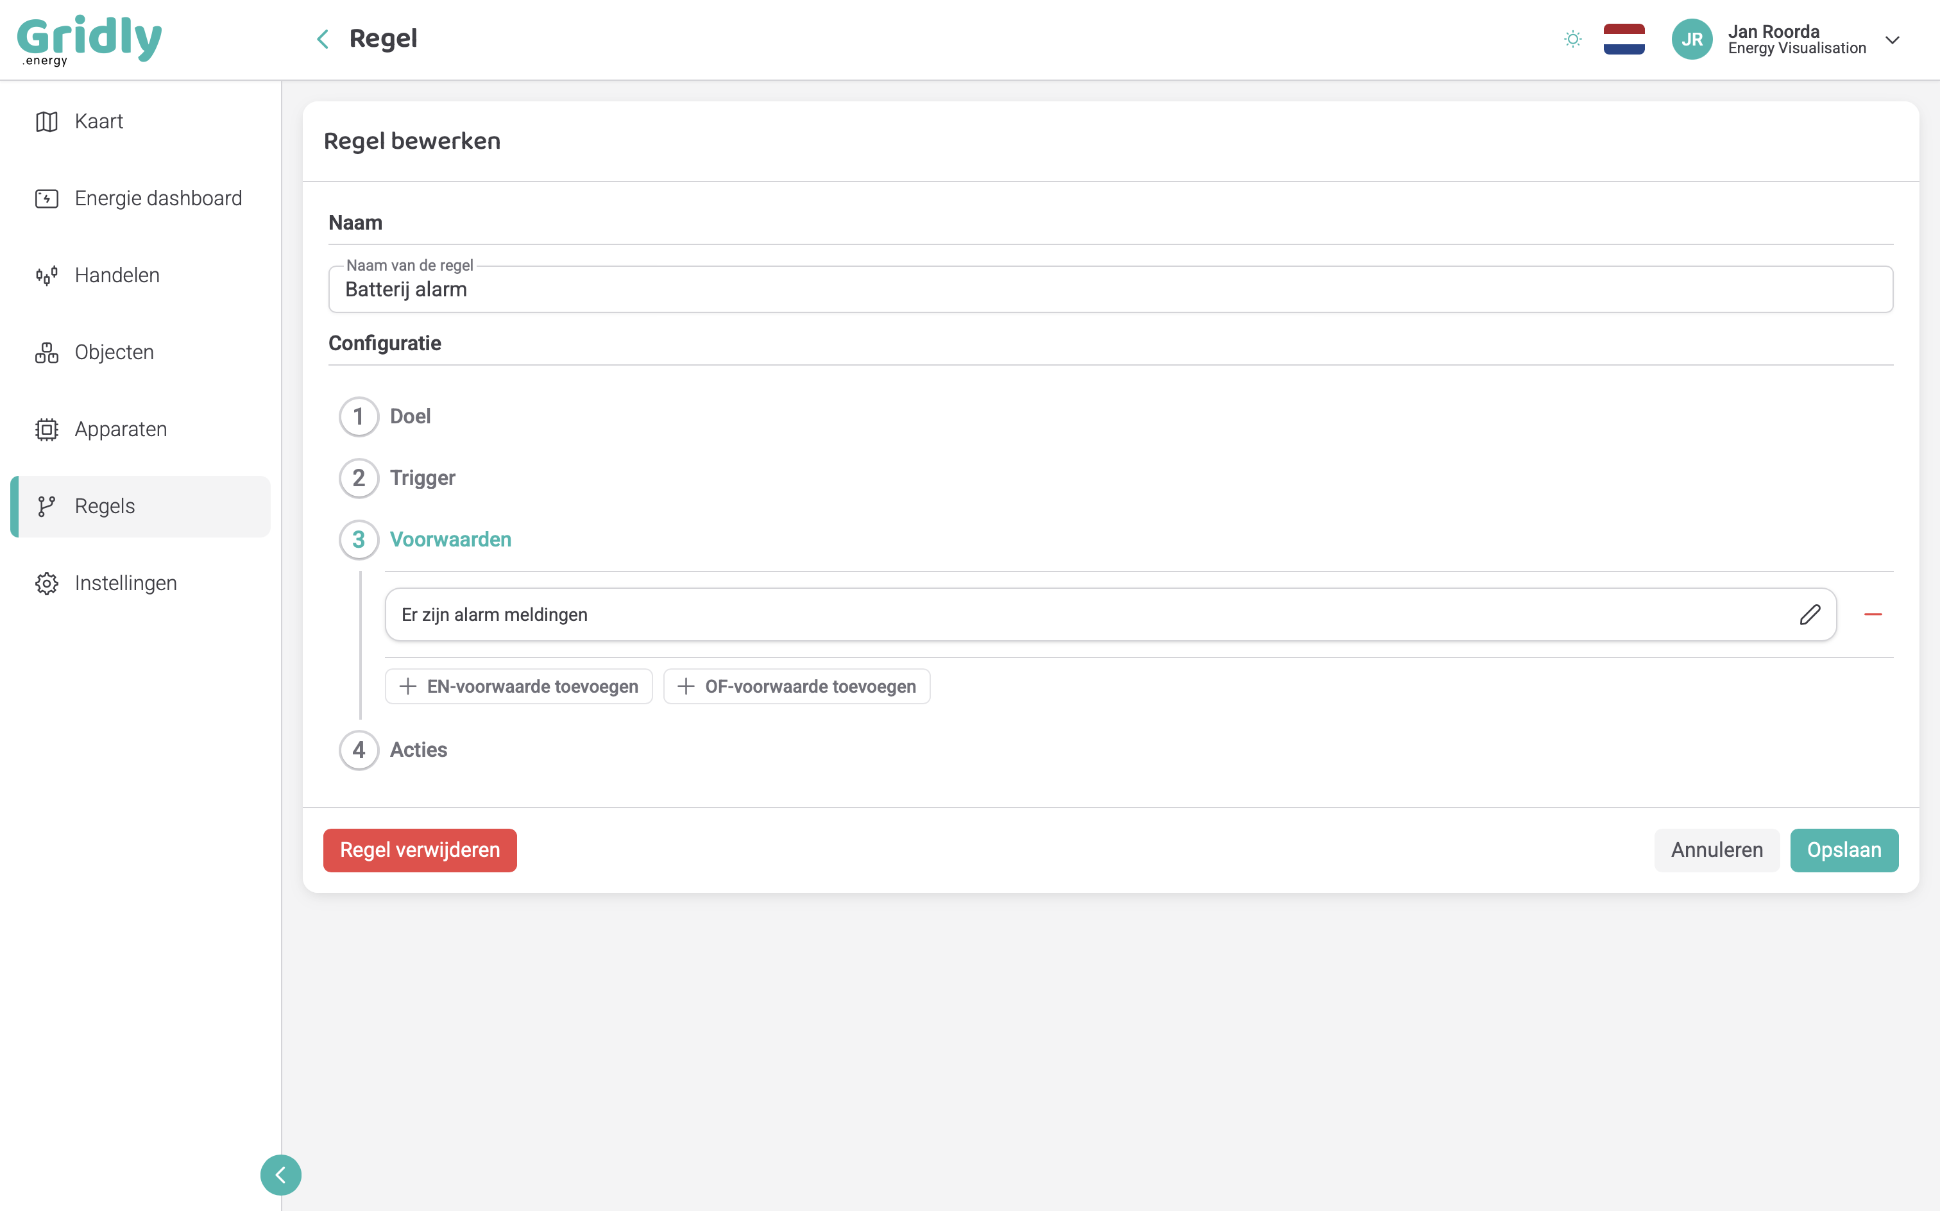Open Kaart from the sidebar
The height and width of the screenshot is (1211, 1940).
(99, 122)
